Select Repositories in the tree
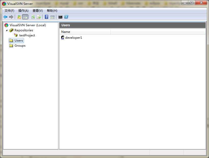The image size is (209, 158). (24, 30)
